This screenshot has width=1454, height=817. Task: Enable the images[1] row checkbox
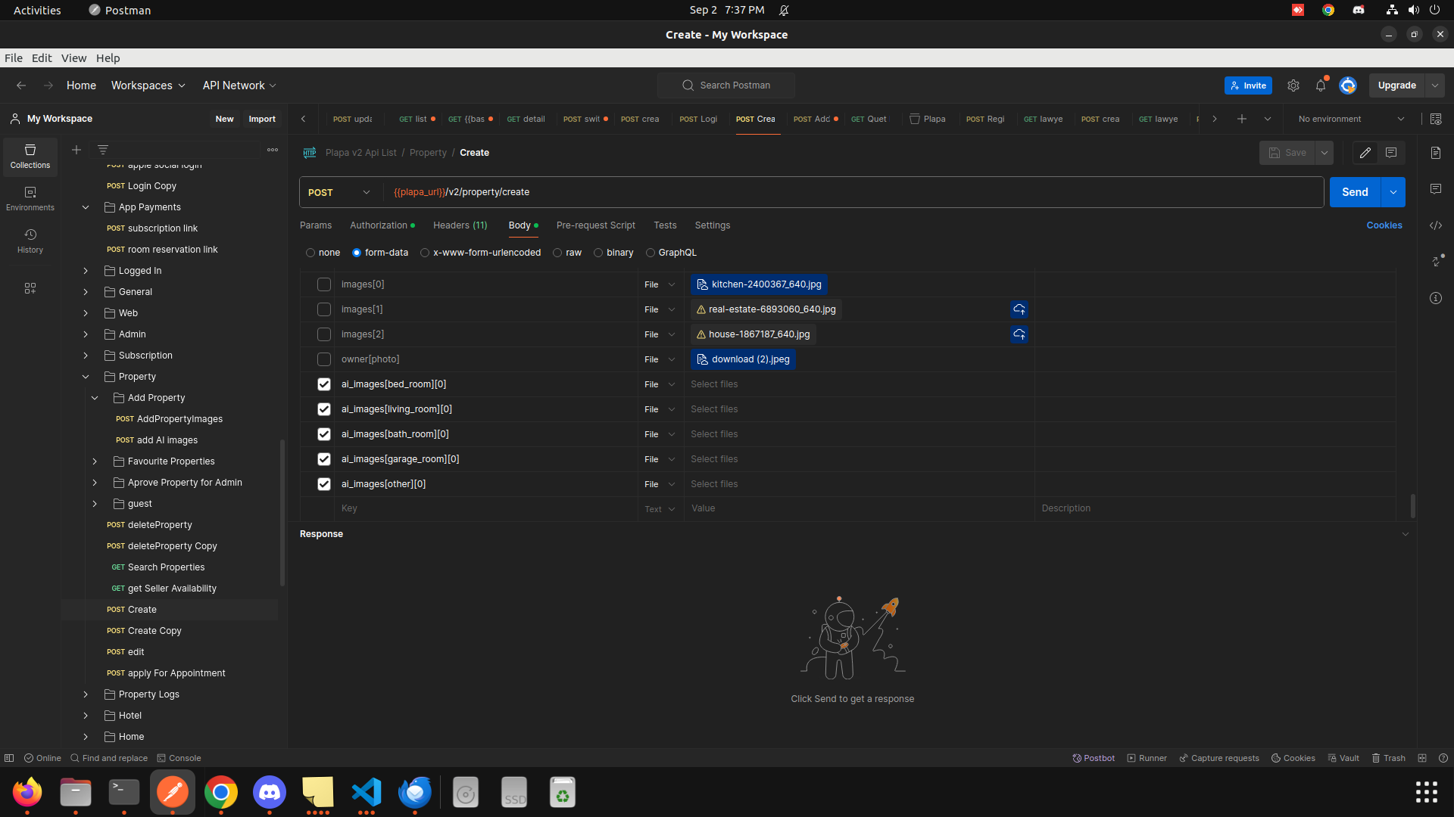324,309
